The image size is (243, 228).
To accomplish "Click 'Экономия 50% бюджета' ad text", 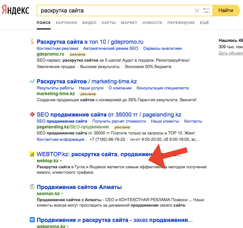I will click(x=148, y=67).
